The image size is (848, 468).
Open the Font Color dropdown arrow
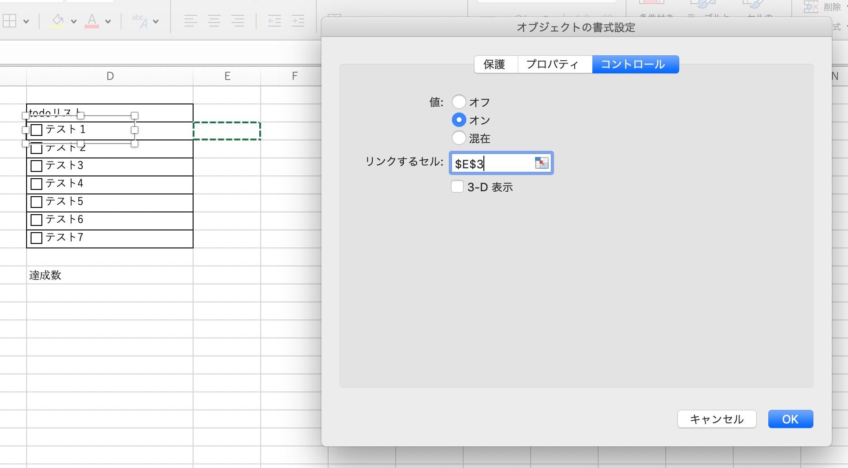pos(108,21)
